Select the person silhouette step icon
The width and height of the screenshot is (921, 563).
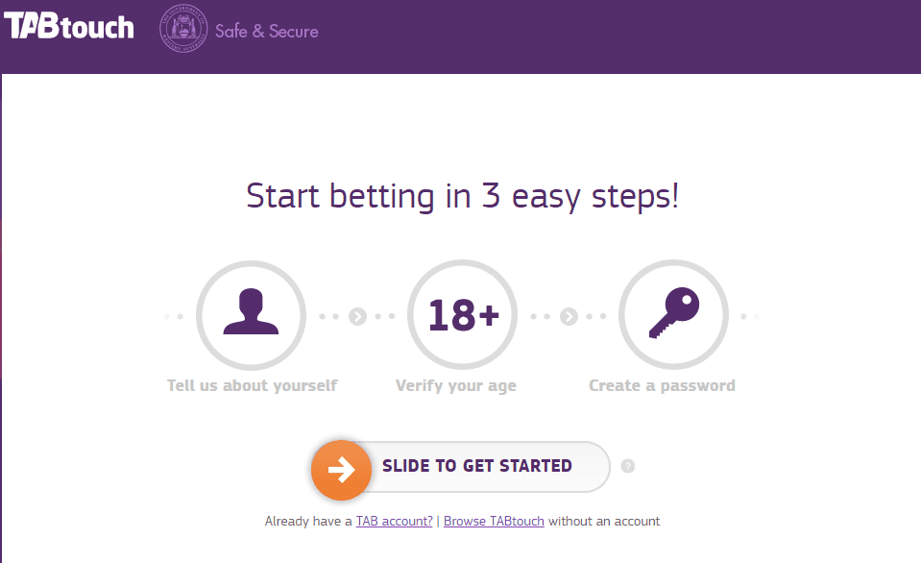(251, 315)
